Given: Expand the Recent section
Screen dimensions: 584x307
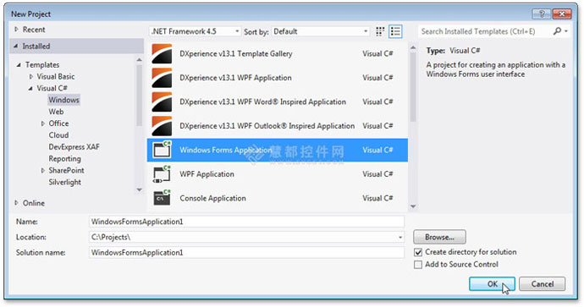Looking at the screenshot, I should click(x=16, y=30).
